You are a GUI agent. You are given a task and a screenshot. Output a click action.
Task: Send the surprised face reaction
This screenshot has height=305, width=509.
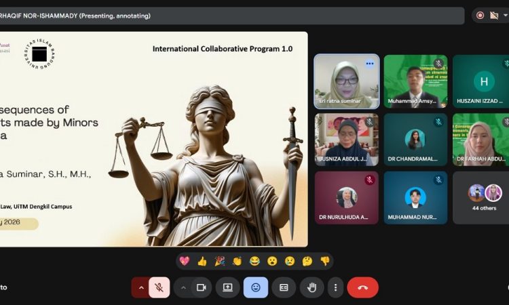[x=272, y=261]
